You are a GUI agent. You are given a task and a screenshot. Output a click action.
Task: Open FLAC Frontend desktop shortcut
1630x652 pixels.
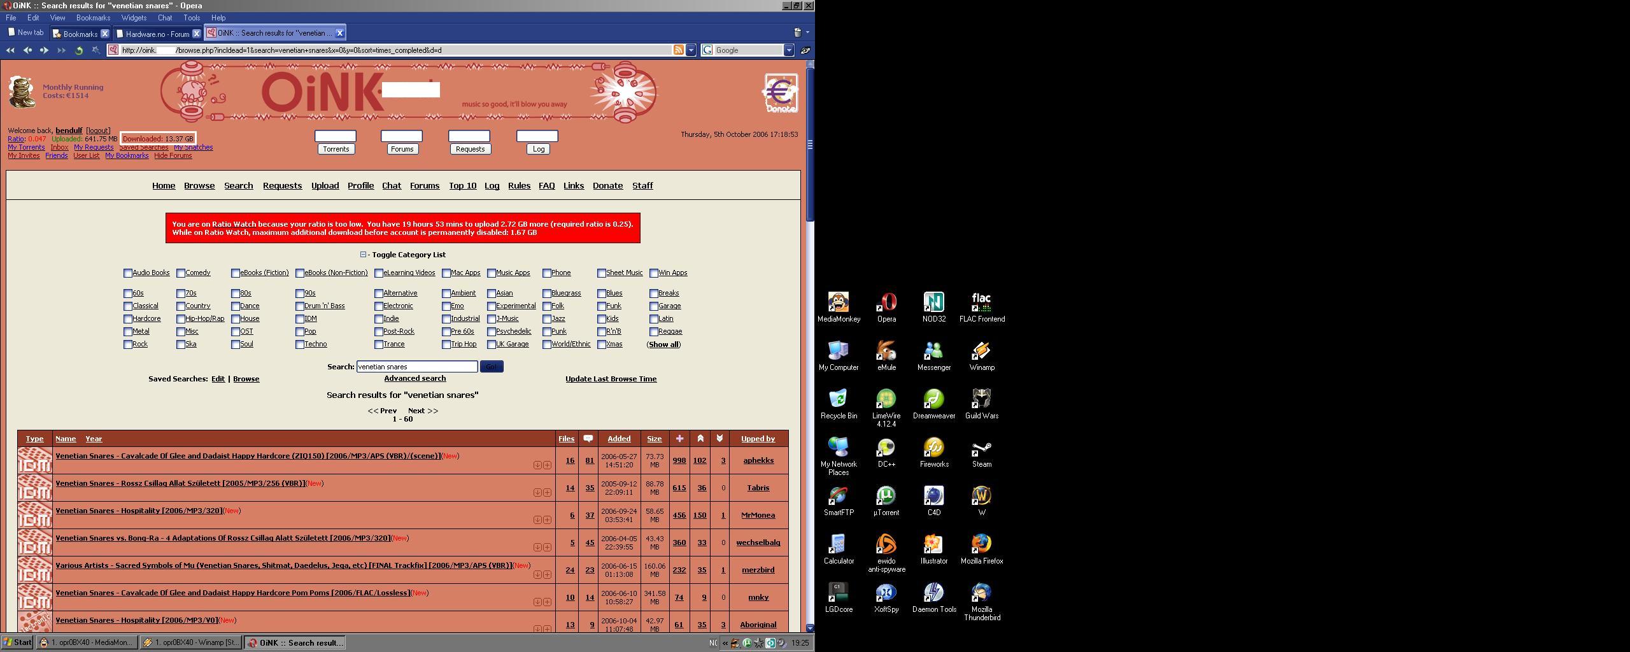click(982, 308)
